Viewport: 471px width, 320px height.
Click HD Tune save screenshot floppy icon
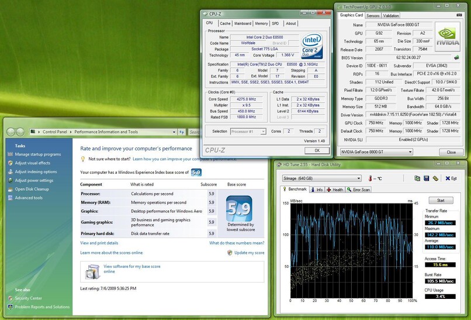tap(426, 178)
